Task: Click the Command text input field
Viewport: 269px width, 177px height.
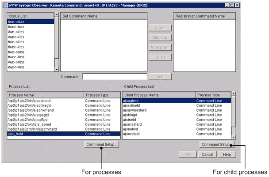Action: pyautogui.click(x=114, y=77)
